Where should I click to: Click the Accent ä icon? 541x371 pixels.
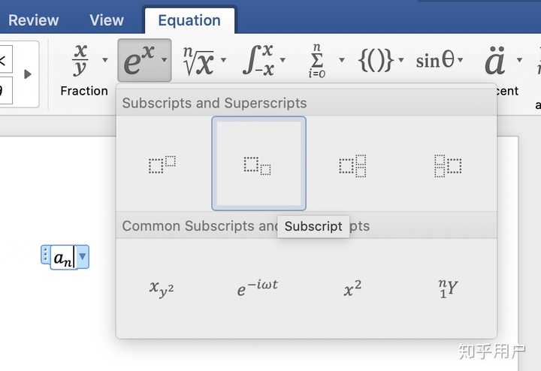[x=494, y=61]
